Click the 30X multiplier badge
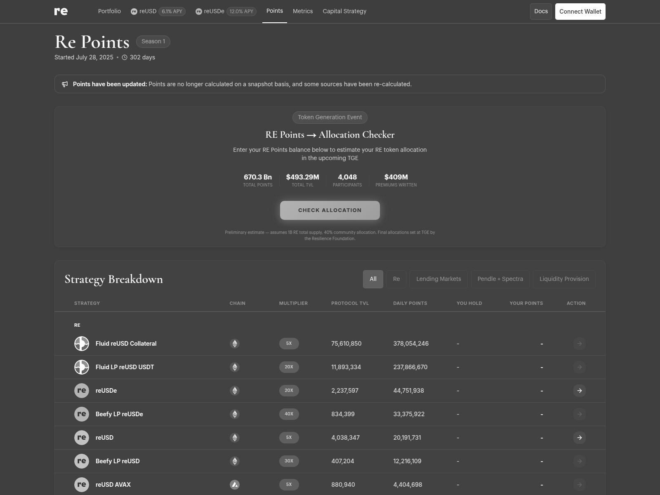The width and height of the screenshot is (660, 495). pyautogui.click(x=289, y=461)
